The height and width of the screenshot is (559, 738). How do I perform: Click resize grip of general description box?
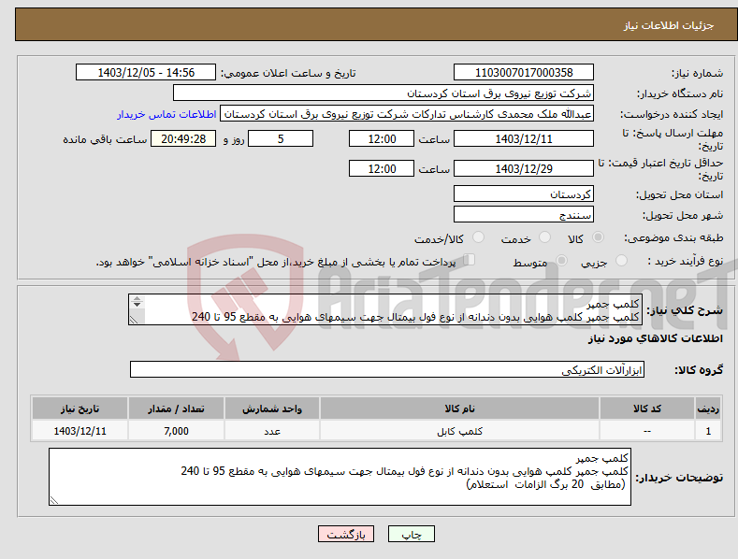coord(134,320)
